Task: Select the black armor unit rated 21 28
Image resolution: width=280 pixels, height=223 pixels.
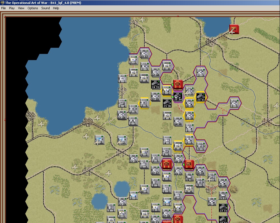Action: tap(167, 103)
